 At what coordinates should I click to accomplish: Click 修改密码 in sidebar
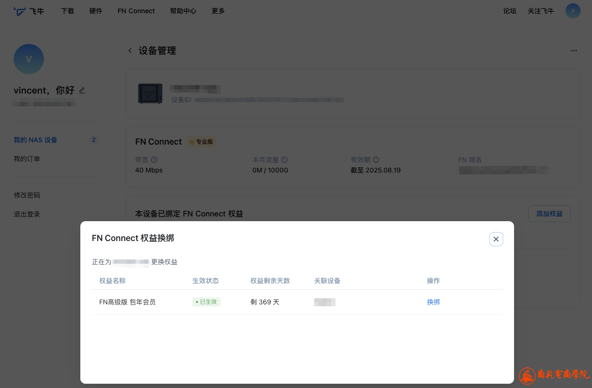pyautogui.click(x=27, y=195)
